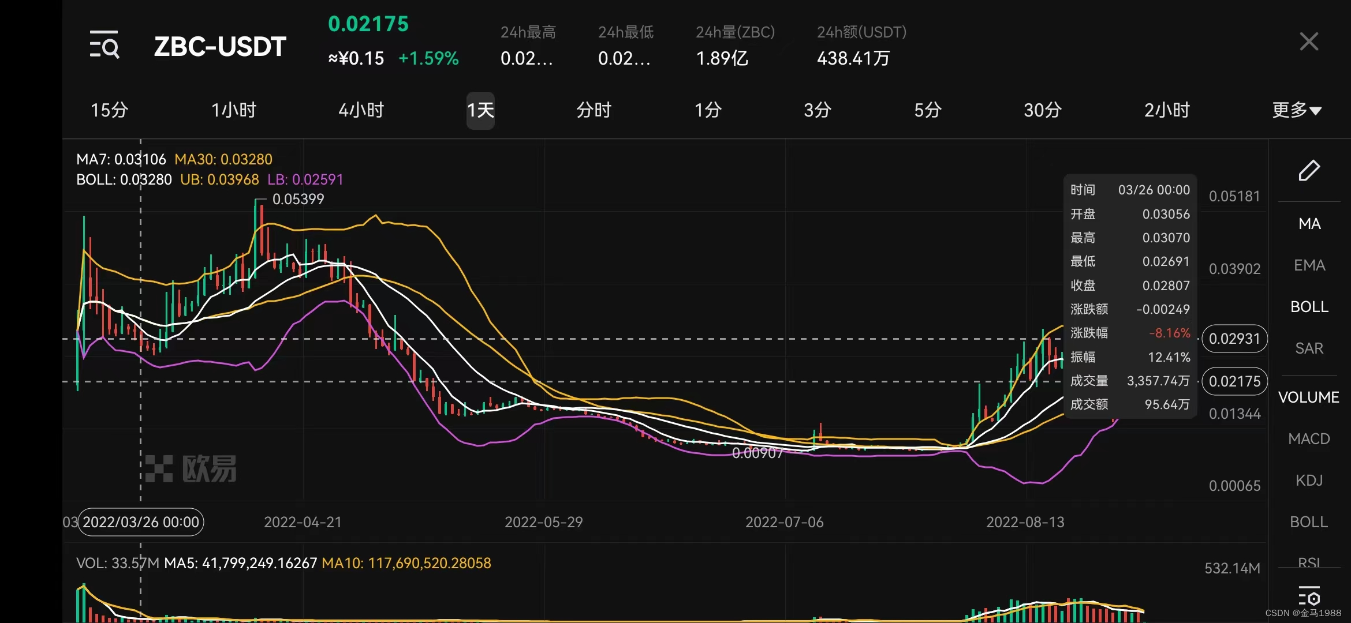Select the 30分 timeframe tab
1351x623 pixels.
[1042, 110]
